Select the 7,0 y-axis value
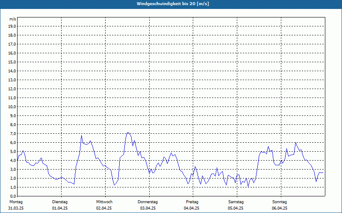The width and height of the screenshot is (342, 213). (13, 133)
